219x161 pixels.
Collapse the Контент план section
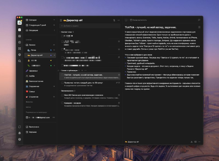60,32
